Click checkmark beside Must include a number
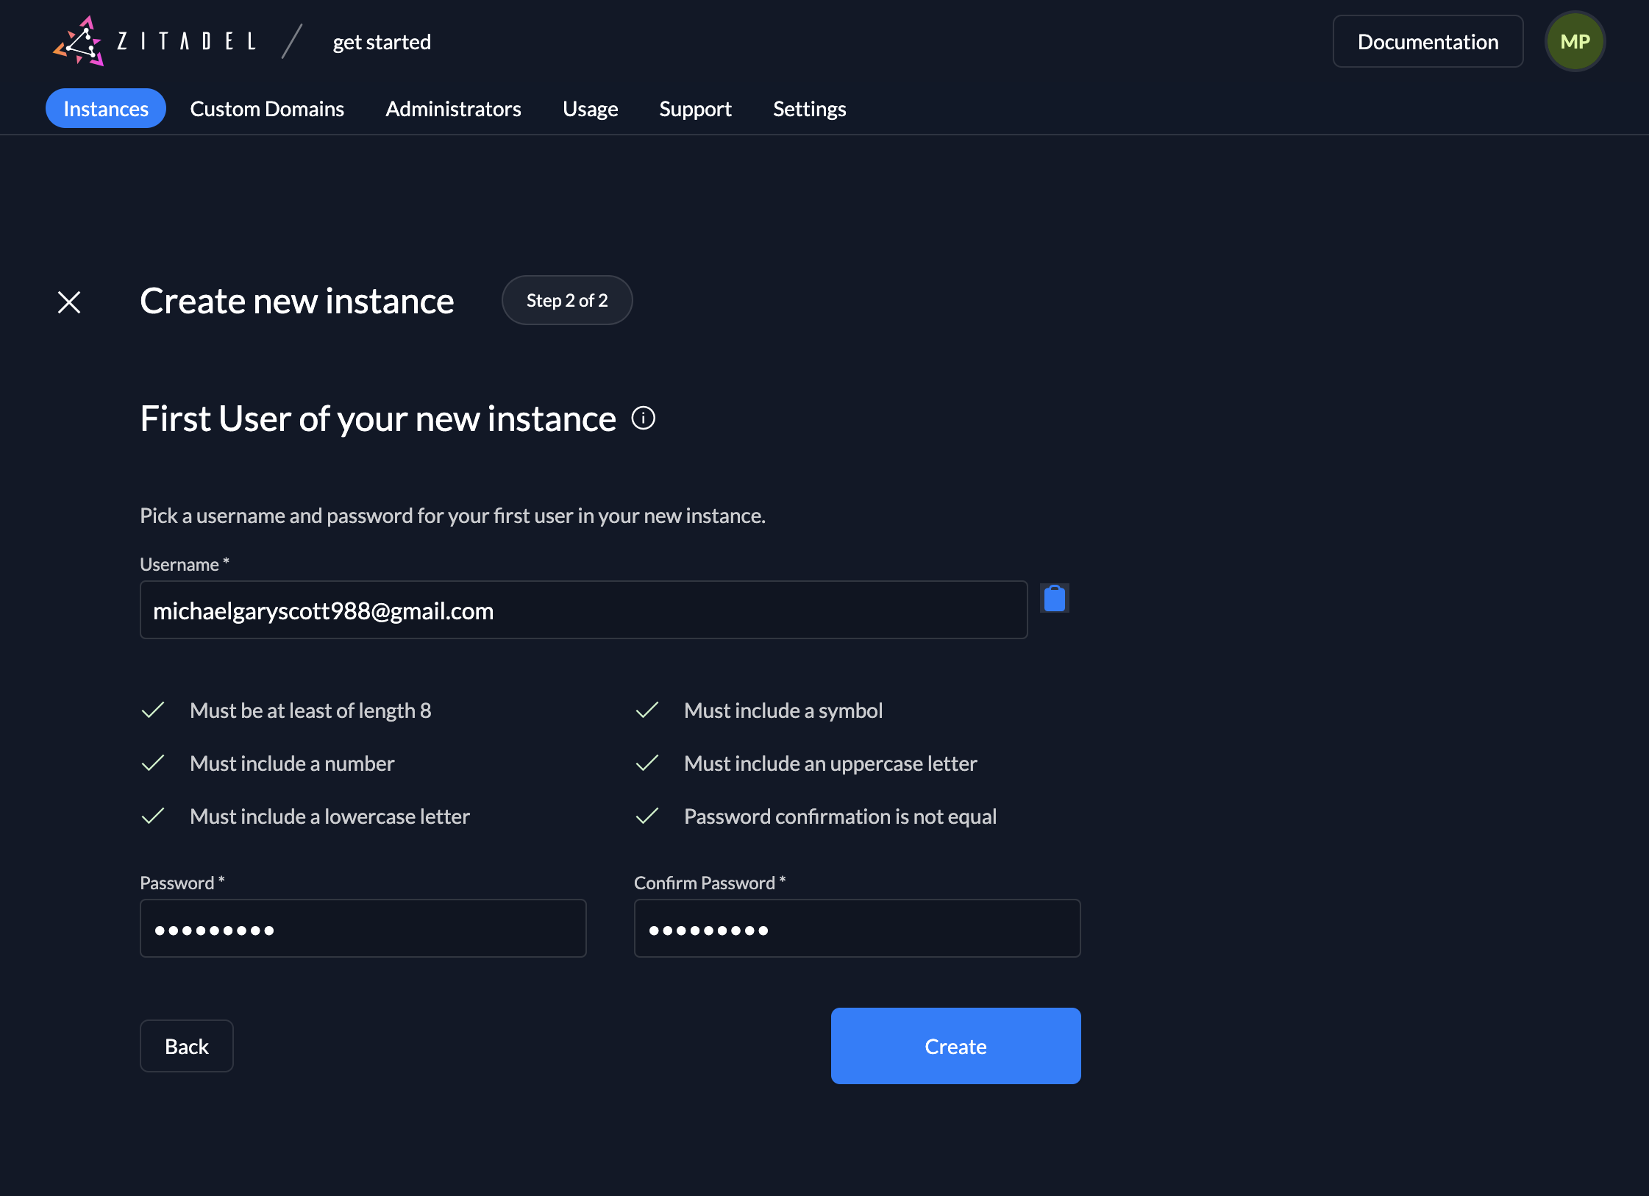The width and height of the screenshot is (1649, 1196). click(x=153, y=763)
